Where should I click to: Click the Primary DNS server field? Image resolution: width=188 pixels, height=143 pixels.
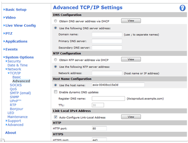107,41
